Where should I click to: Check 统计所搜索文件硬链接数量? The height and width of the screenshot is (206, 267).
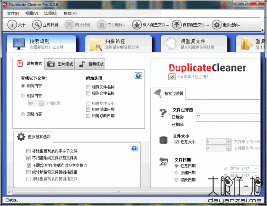(x=28, y=172)
